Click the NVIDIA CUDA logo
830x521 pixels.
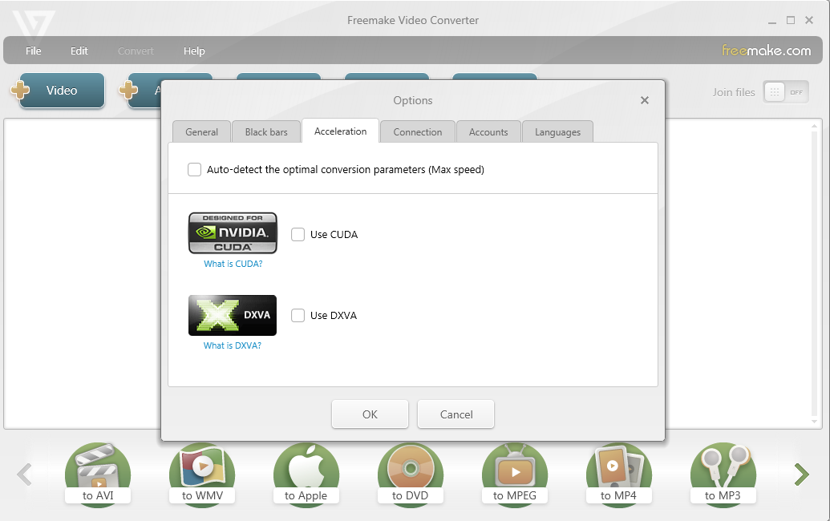pyautogui.click(x=233, y=233)
